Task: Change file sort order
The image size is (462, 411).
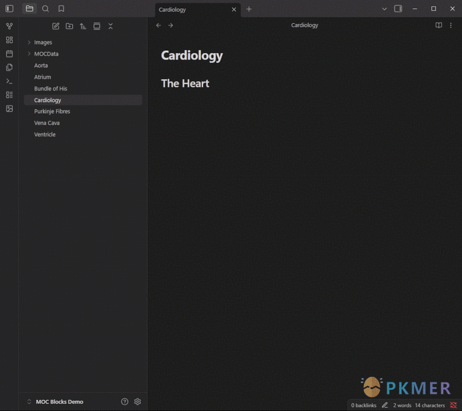Action: coord(83,26)
